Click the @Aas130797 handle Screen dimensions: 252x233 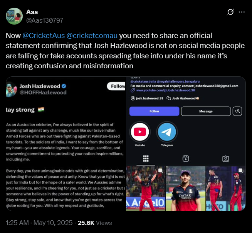pyautogui.click(x=45, y=20)
